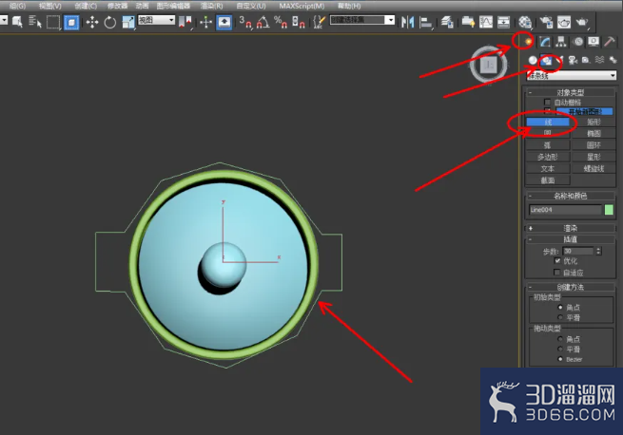Open the Graphite Modeling Ribbon icon
The height and width of the screenshot is (435, 623).
[468, 22]
